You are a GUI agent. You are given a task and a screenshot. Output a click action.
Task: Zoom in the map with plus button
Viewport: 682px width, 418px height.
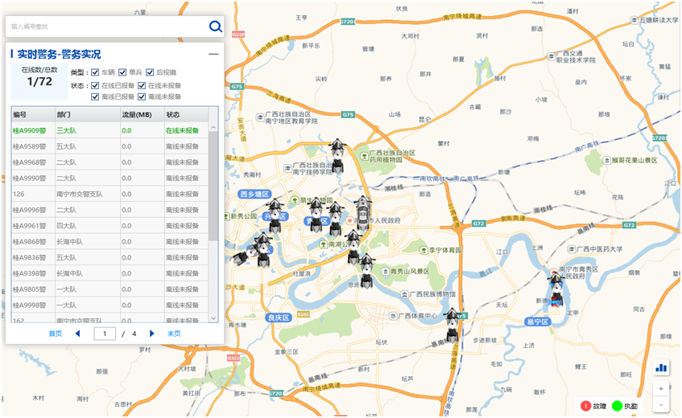[x=662, y=387]
